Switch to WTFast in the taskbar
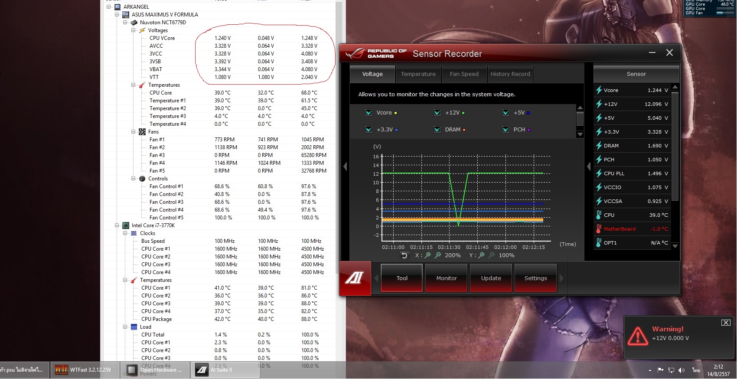 85,370
